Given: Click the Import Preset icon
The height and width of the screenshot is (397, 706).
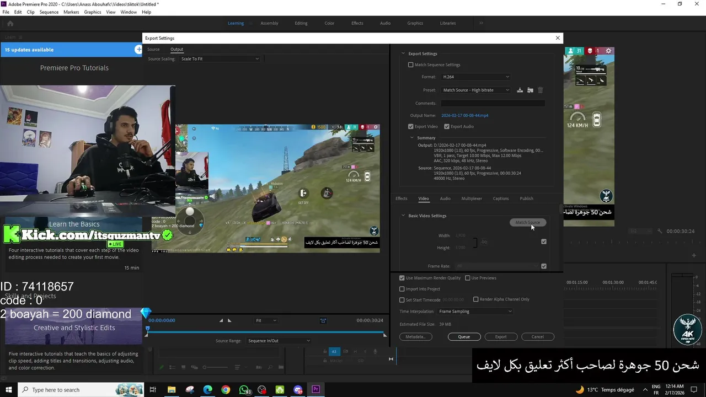Looking at the screenshot, I should tap(530, 90).
